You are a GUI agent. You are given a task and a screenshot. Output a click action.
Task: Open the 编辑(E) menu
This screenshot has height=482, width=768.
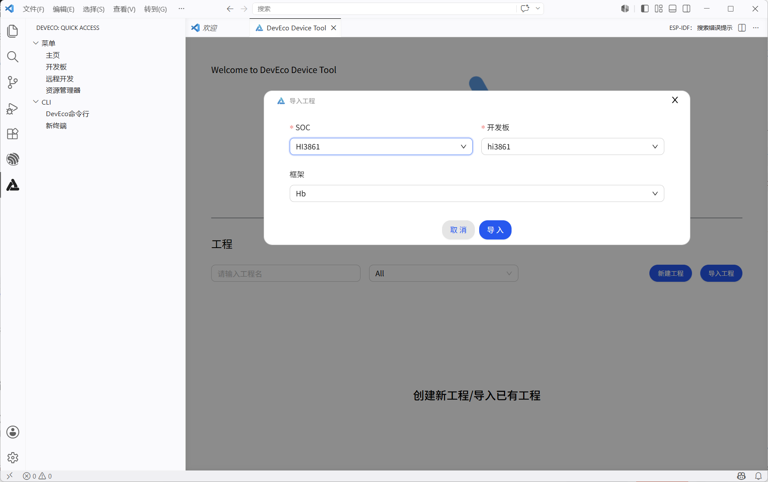[x=64, y=9]
